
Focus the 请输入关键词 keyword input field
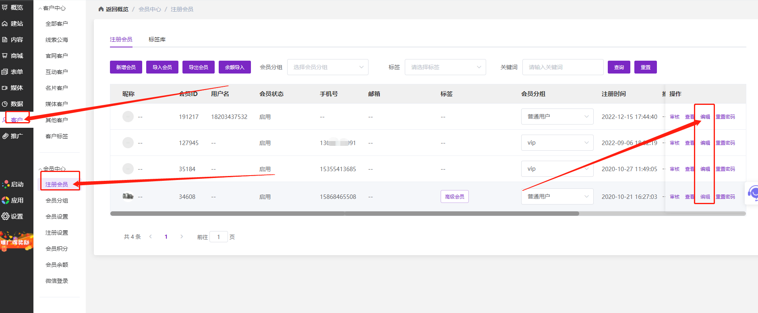point(563,67)
